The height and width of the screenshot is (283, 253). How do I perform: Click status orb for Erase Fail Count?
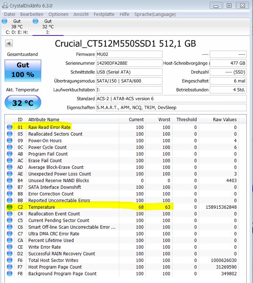coord(10,160)
